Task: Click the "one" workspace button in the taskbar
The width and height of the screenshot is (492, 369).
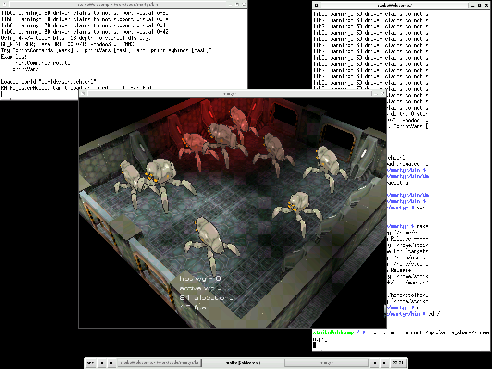Action: click(90, 363)
